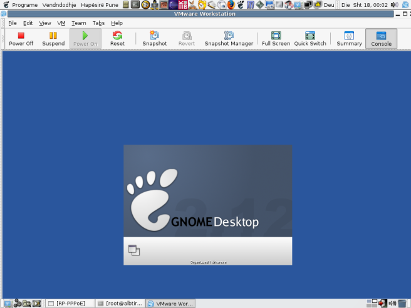The image size is (411, 308).
Task: Click the Power On toolbar button
Action: point(85,39)
